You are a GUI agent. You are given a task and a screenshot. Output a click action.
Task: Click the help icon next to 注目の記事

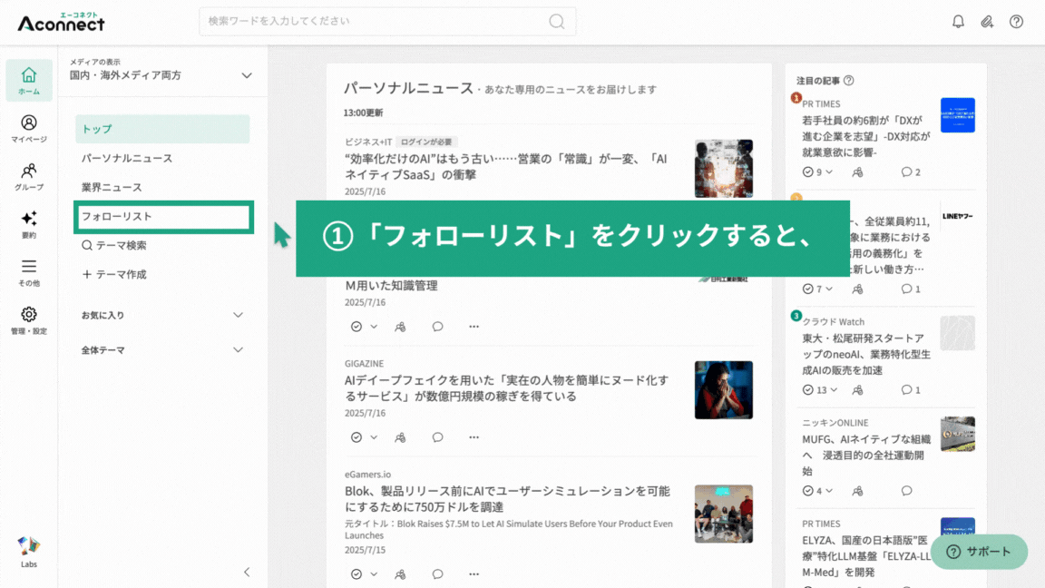pos(848,81)
